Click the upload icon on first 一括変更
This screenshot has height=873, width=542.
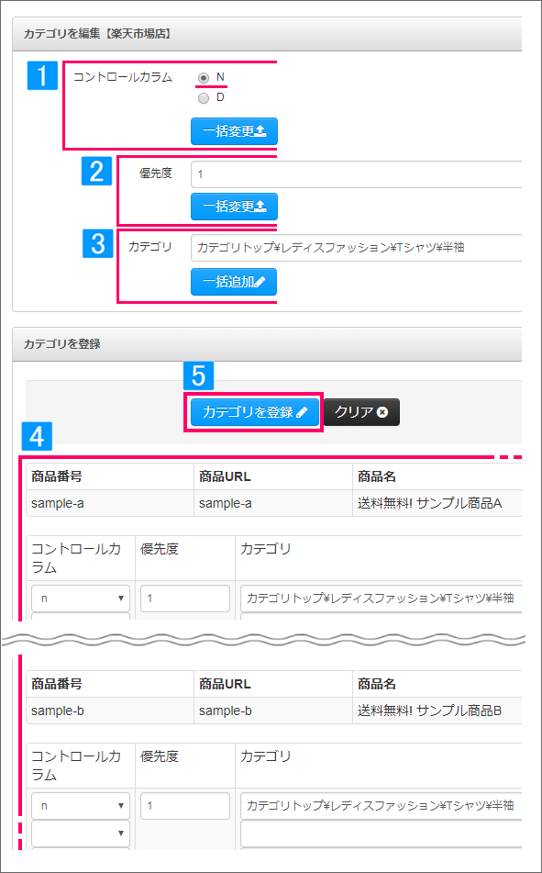point(261,131)
